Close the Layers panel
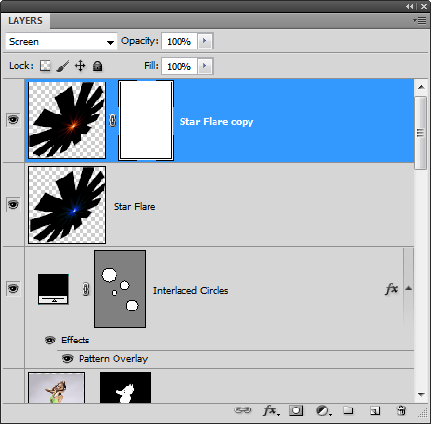This screenshot has width=431, height=424. coord(424,6)
